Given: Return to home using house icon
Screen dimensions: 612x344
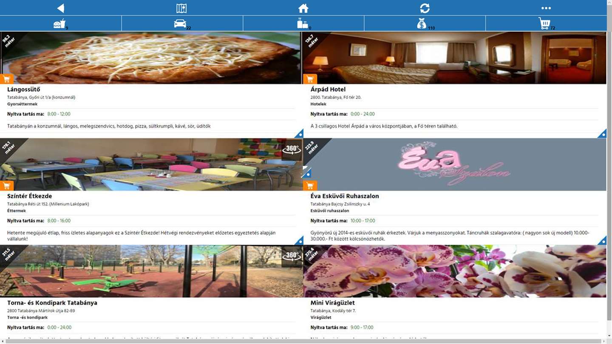Looking at the screenshot, I should [x=303, y=8].
